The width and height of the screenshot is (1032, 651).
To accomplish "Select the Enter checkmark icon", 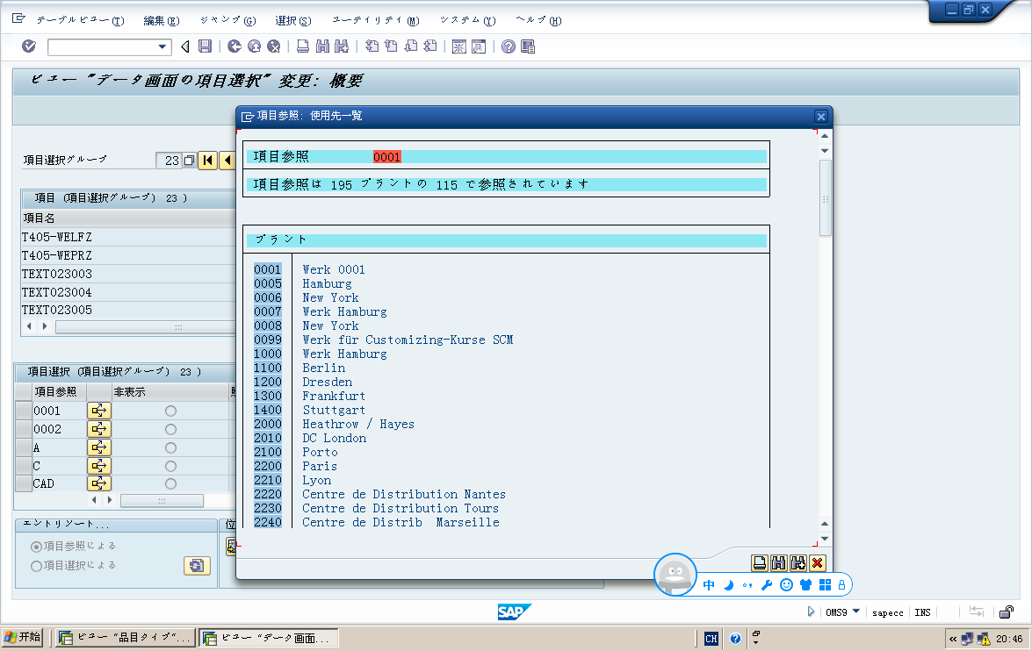I will coord(28,46).
